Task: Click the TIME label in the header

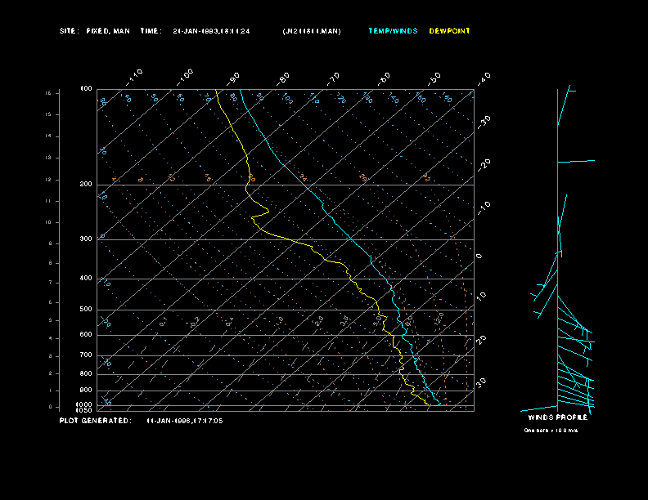Action: point(151,31)
